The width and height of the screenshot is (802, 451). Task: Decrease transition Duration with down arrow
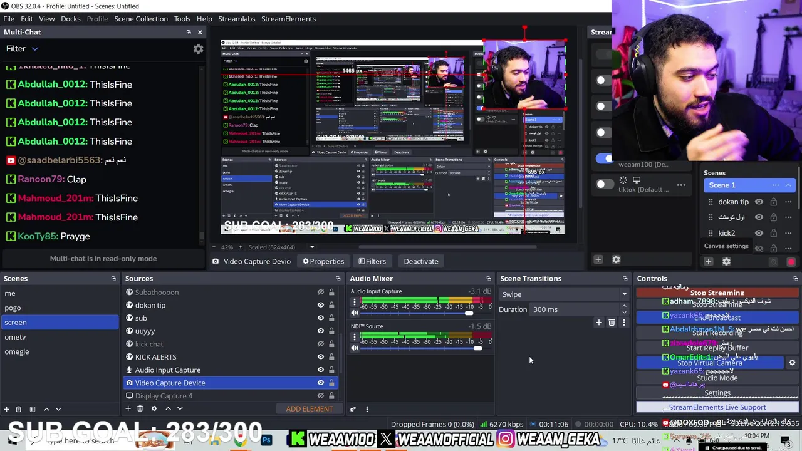(x=624, y=313)
